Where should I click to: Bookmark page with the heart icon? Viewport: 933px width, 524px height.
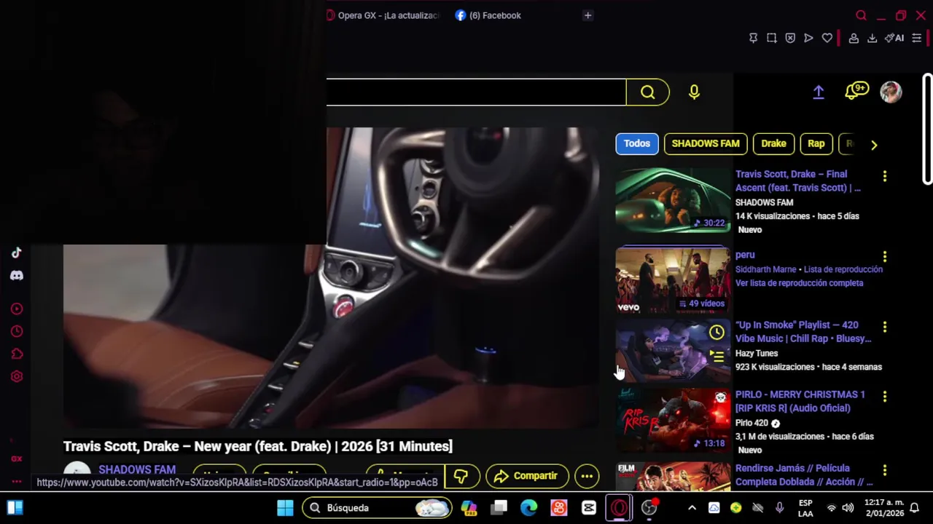[x=827, y=38]
